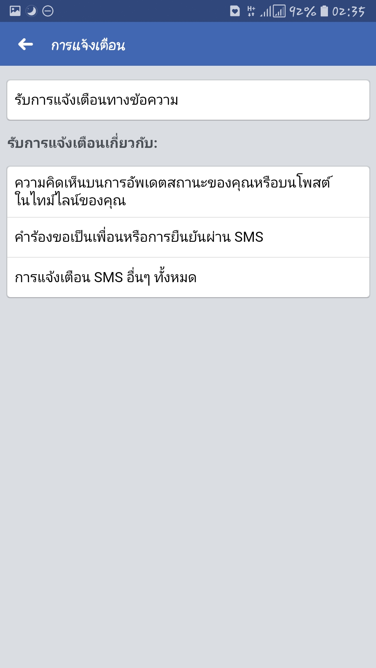Image resolution: width=376 pixels, height=668 pixels.
Task: Tap the boxed second SIM signal icon
Action: [279, 11]
